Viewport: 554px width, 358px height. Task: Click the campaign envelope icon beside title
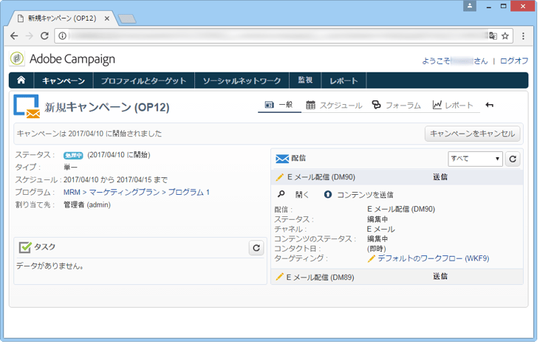pyautogui.click(x=27, y=106)
